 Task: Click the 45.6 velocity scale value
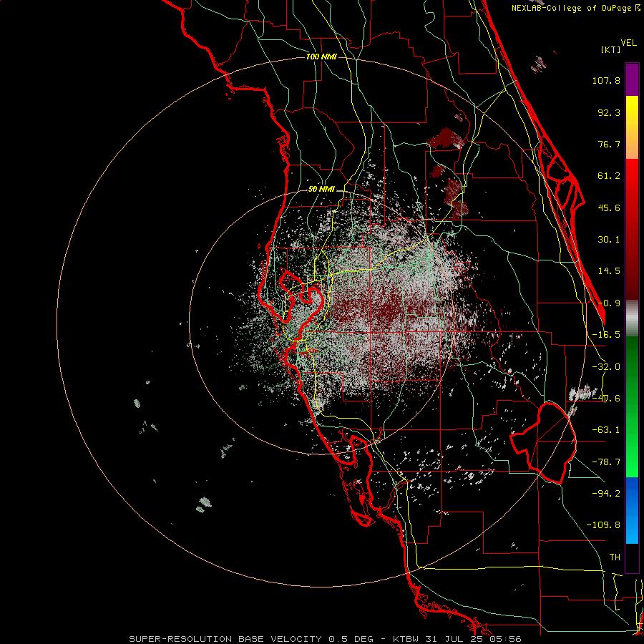coord(609,208)
